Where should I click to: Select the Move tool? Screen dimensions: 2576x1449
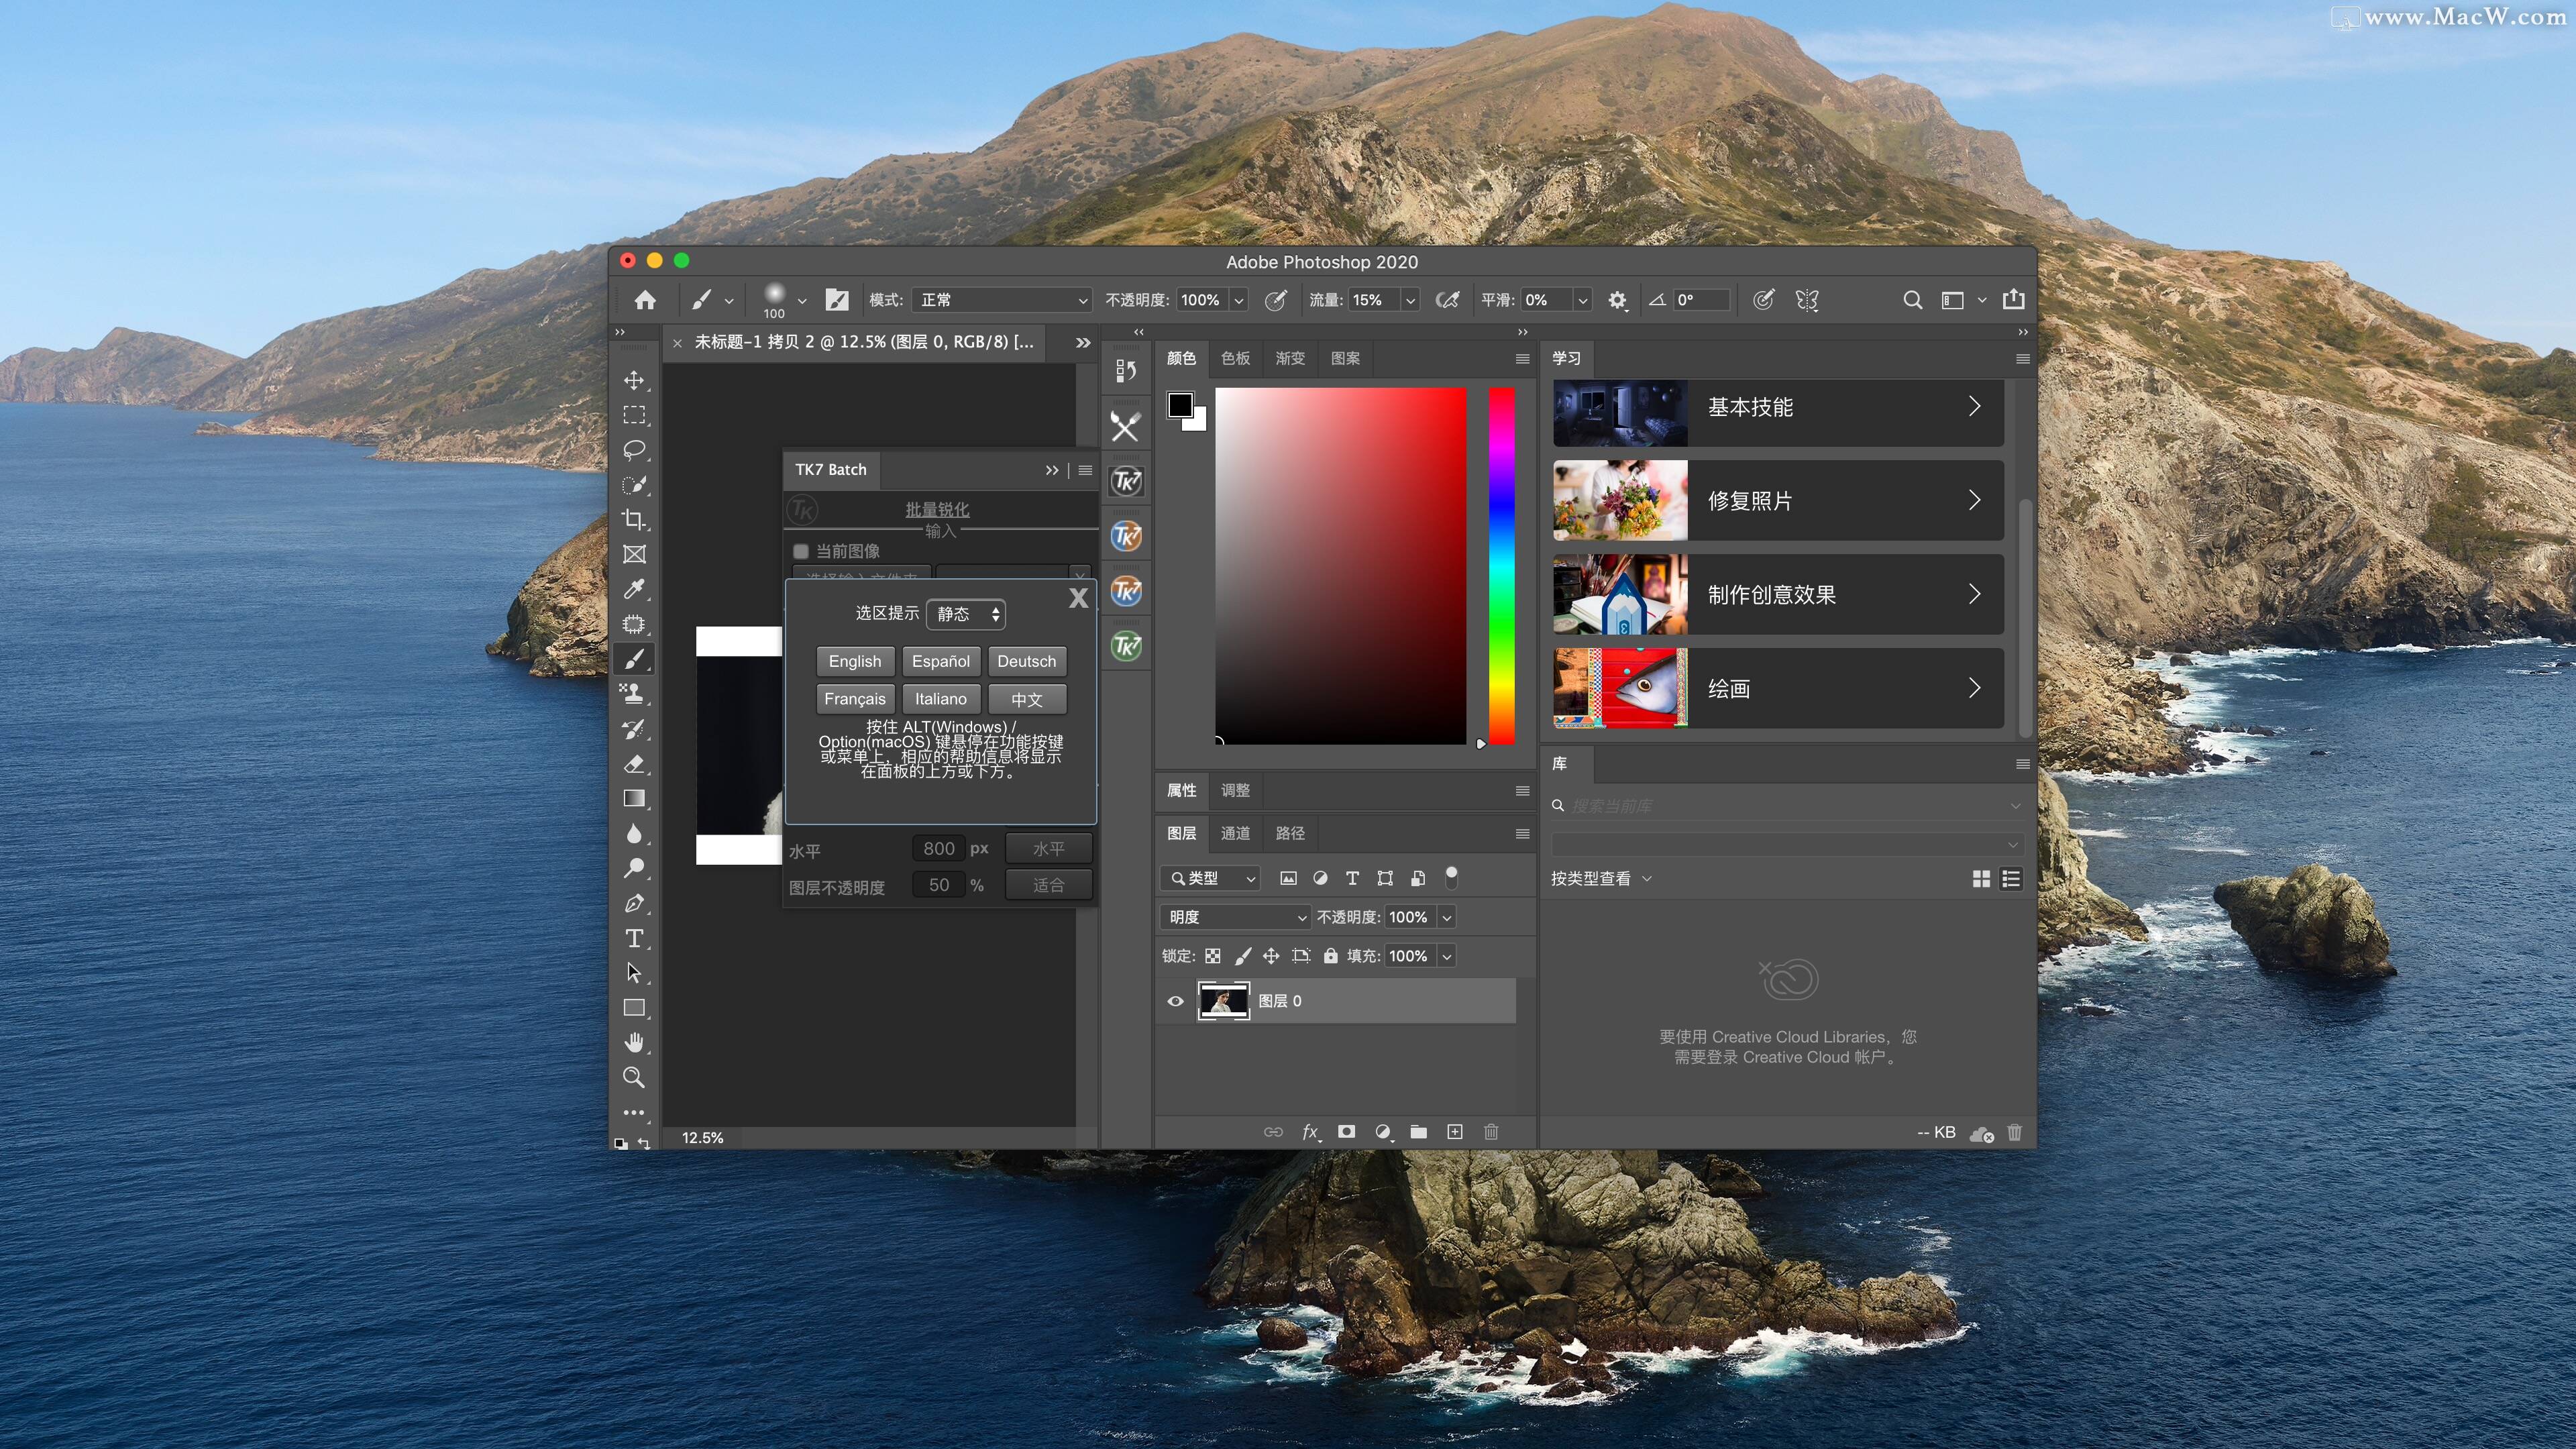pyautogui.click(x=634, y=380)
